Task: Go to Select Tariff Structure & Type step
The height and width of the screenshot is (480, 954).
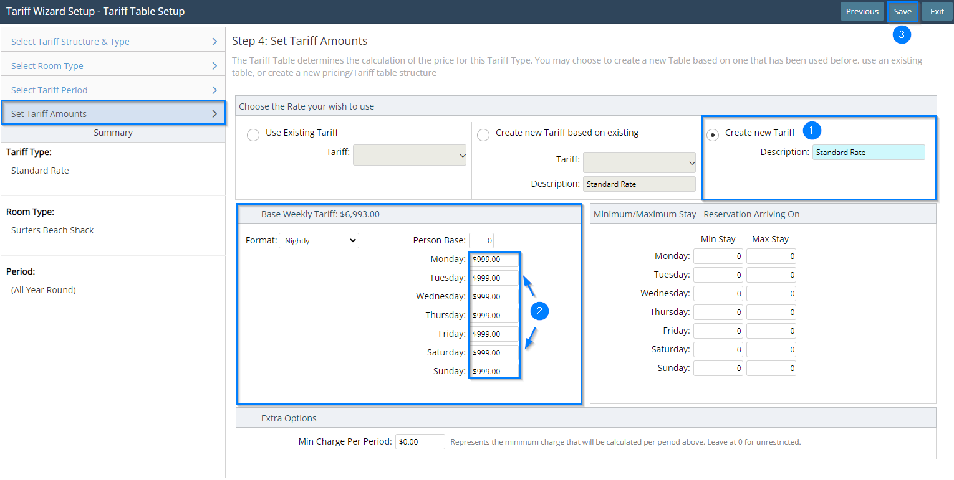Action: pyautogui.click(x=70, y=42)
